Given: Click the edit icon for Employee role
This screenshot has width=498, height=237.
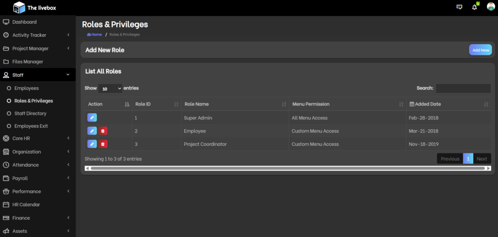Looking at the screenshot, I should (x=92, y=131).
